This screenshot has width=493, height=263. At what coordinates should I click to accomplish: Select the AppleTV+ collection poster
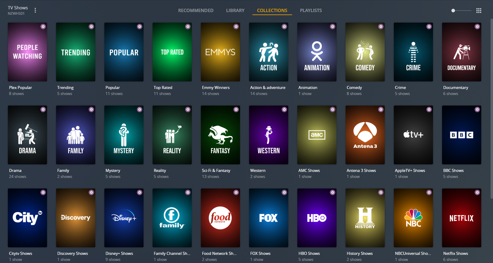coord(413,135)
